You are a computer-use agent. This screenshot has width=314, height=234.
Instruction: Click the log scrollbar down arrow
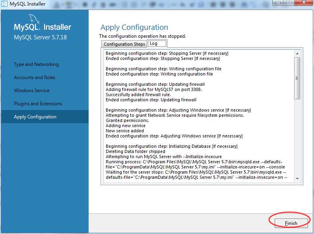(x=297, y=178)
